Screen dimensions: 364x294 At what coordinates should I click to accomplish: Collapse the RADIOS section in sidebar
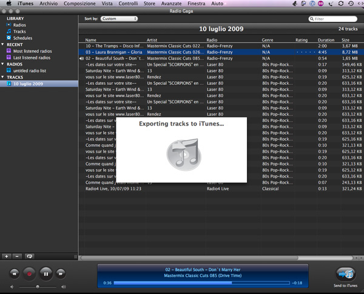(3, 64)
